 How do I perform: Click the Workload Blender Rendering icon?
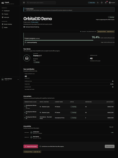[x=24, y=27]
